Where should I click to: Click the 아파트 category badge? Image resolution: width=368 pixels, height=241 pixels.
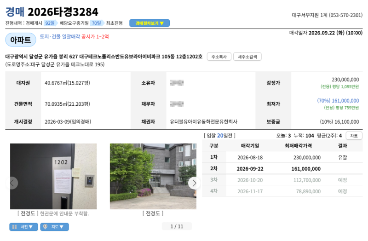tap(21, 40)
